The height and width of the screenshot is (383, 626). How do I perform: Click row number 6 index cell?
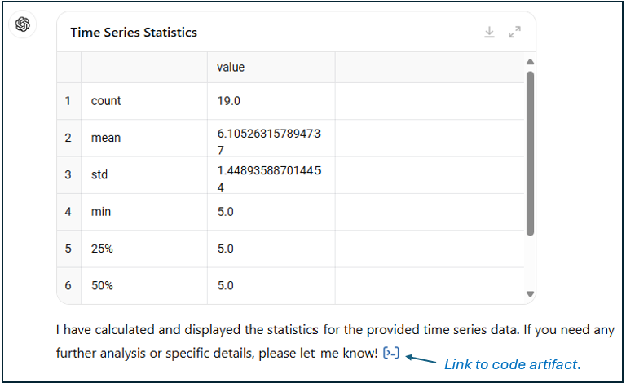[x=68, y=285]
